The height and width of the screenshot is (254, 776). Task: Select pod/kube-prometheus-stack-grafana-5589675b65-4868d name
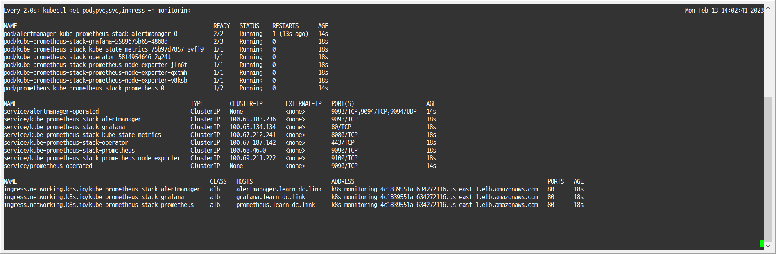[86, 42]
